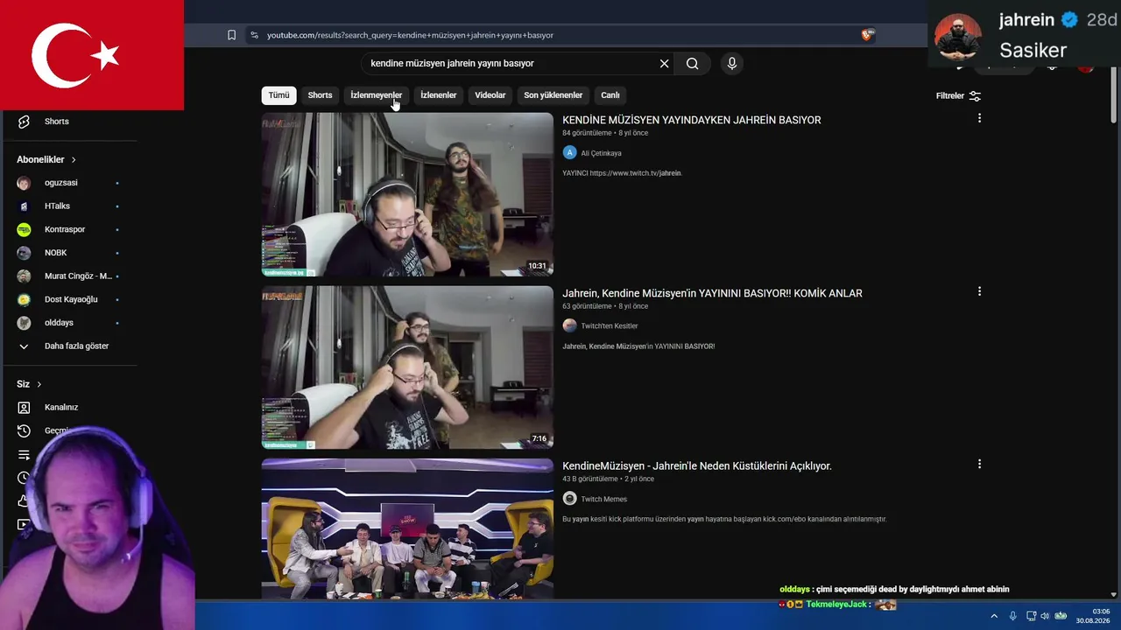Image resolution: width=1121 pixels, height=630 pixels.
Task: Open the HTalks subscription channel
Action: pos(68,206)
